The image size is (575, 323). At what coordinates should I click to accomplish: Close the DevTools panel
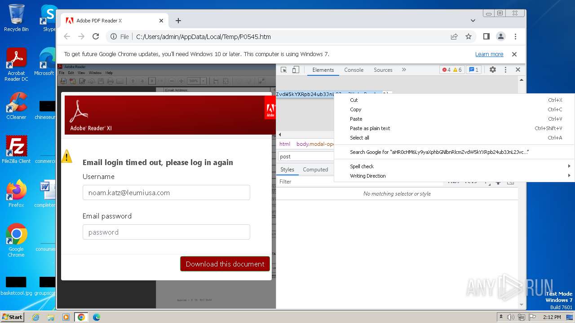point(518,70)
